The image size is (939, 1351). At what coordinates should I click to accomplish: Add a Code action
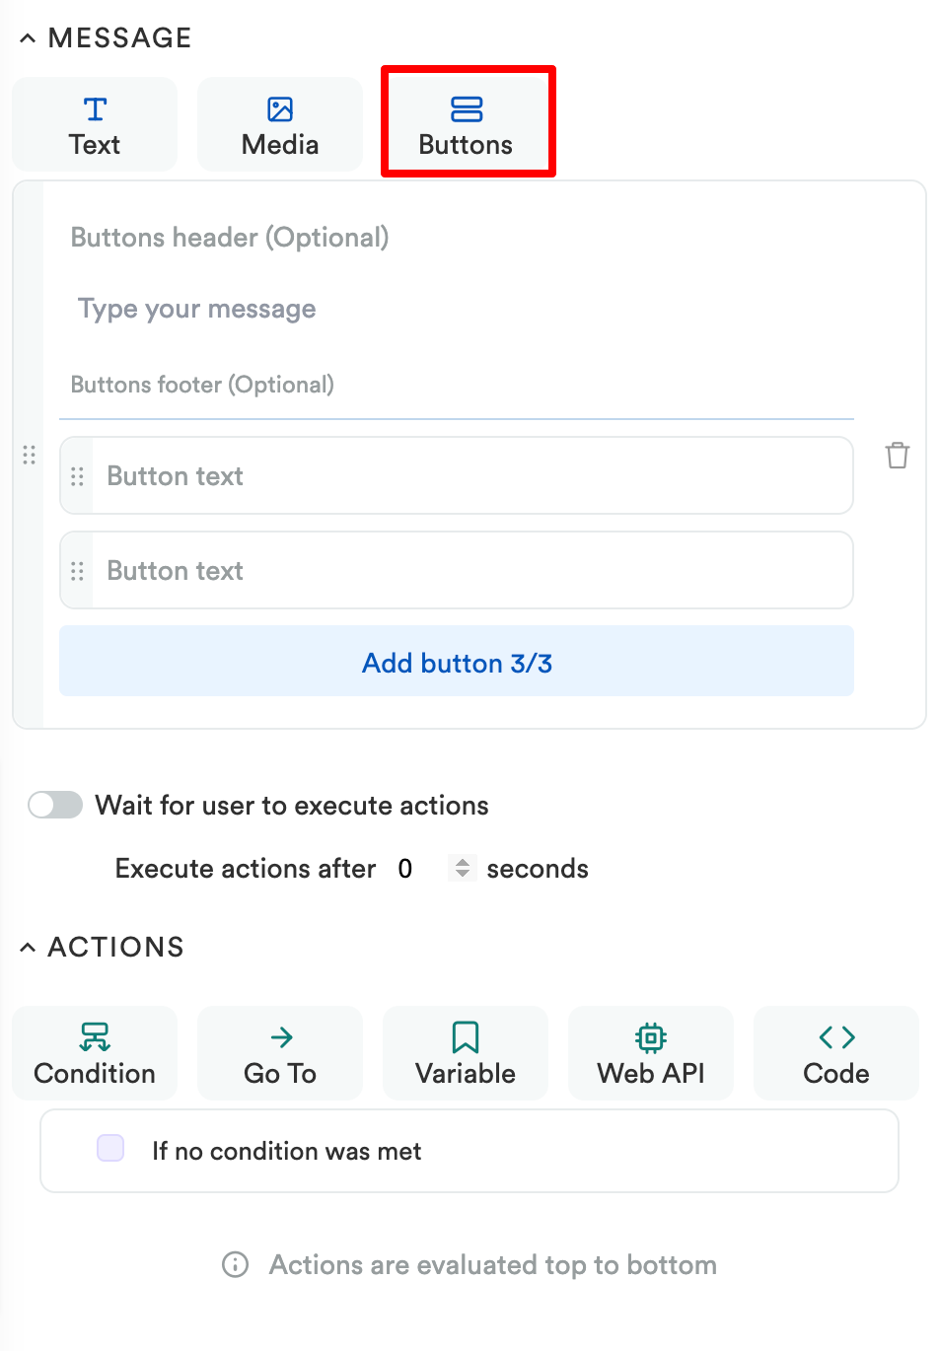836,1053
